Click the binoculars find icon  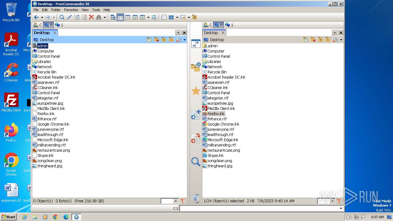coord(99,17)
